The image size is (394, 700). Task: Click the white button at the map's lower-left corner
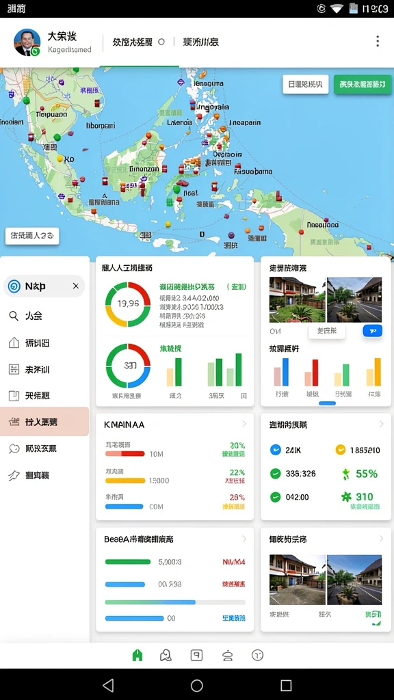[x=32, y=236]
